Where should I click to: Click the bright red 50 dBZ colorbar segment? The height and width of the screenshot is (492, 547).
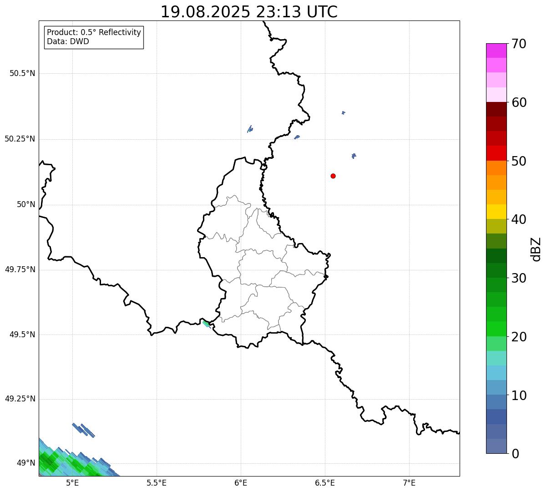(x=496, y=153)
